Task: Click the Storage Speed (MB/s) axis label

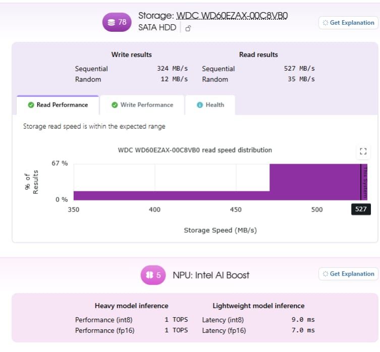Action: click(x=221, y=230)
